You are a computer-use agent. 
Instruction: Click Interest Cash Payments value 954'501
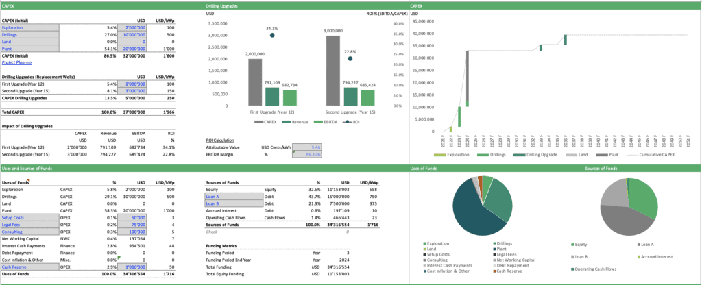pyautogui.click(x=137, y=246)
